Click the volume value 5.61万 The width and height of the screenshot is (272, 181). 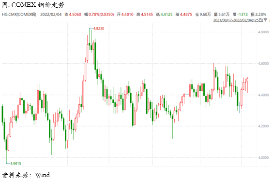[x=224, y=14]
